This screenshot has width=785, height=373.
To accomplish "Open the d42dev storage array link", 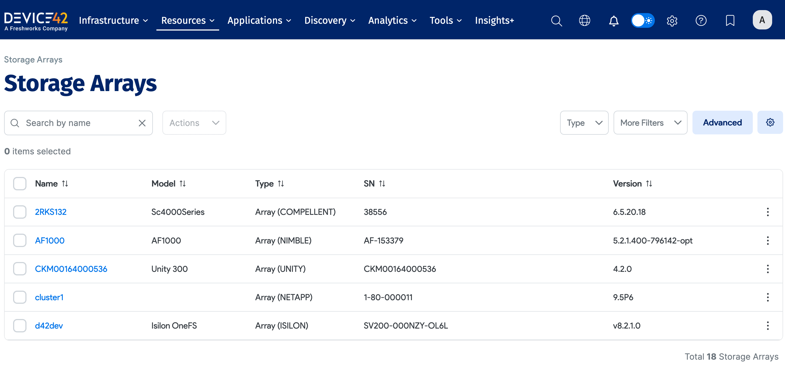I will point(49,325).
